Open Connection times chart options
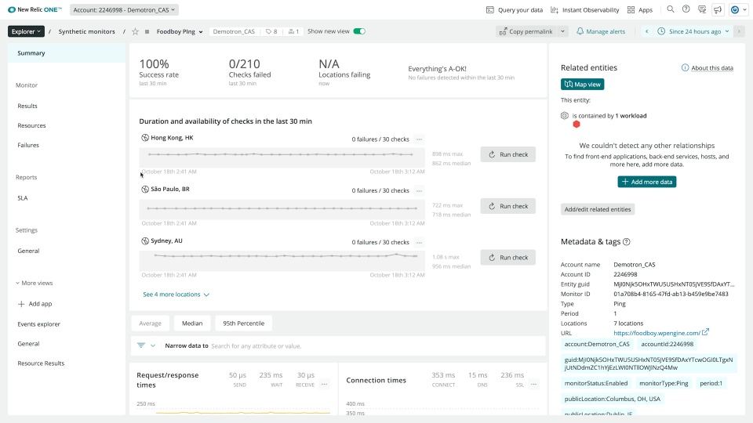The height and width of the screenshot is (423, 753). (533, 384)
